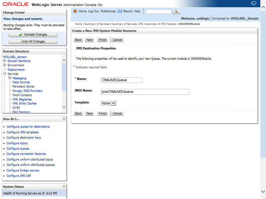Select XML Registries tree item
Viewport: 266px width, 199px height.
pyautogui.click(x=22, y=99)
